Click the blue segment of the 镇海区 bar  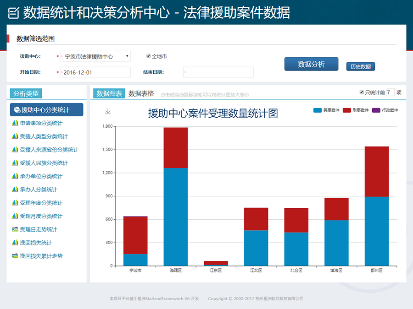[x=336, y=243]
